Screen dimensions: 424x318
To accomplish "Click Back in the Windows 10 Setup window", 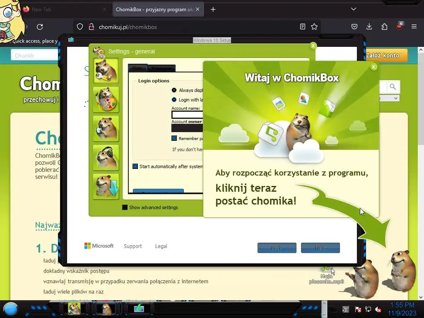I will pos(277,248).
